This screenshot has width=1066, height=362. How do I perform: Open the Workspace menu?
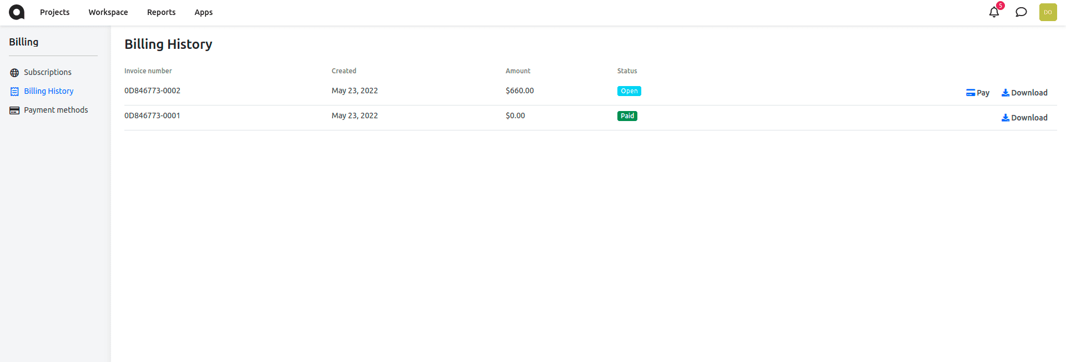click(108, 12)
